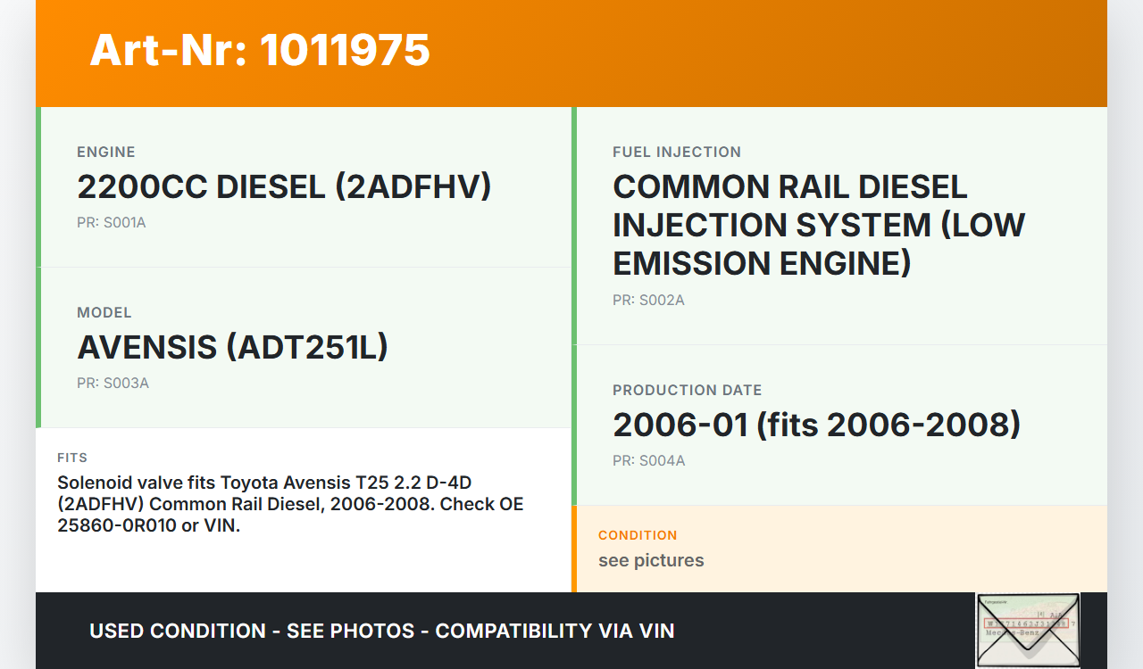Screen dimensions: 1143x669
Task: Click the PRODUCTION DATE field label
Action: pos(687,390)
